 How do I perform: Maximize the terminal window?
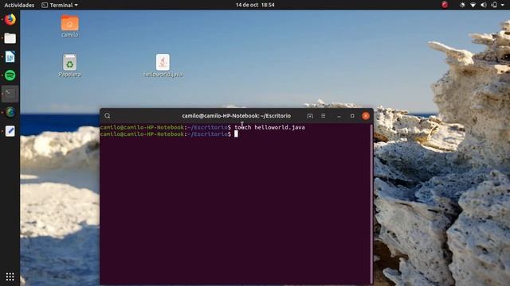(352, 116)
